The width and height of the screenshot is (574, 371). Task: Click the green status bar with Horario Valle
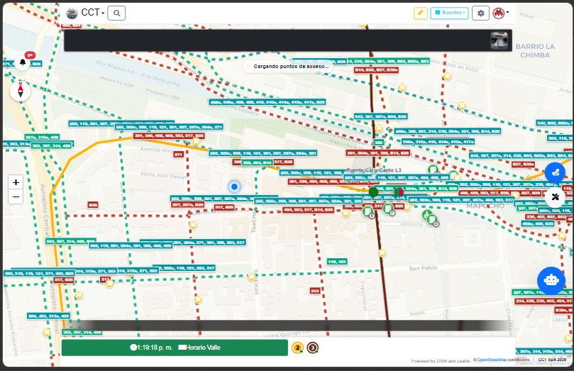click(x=175, y=348)
